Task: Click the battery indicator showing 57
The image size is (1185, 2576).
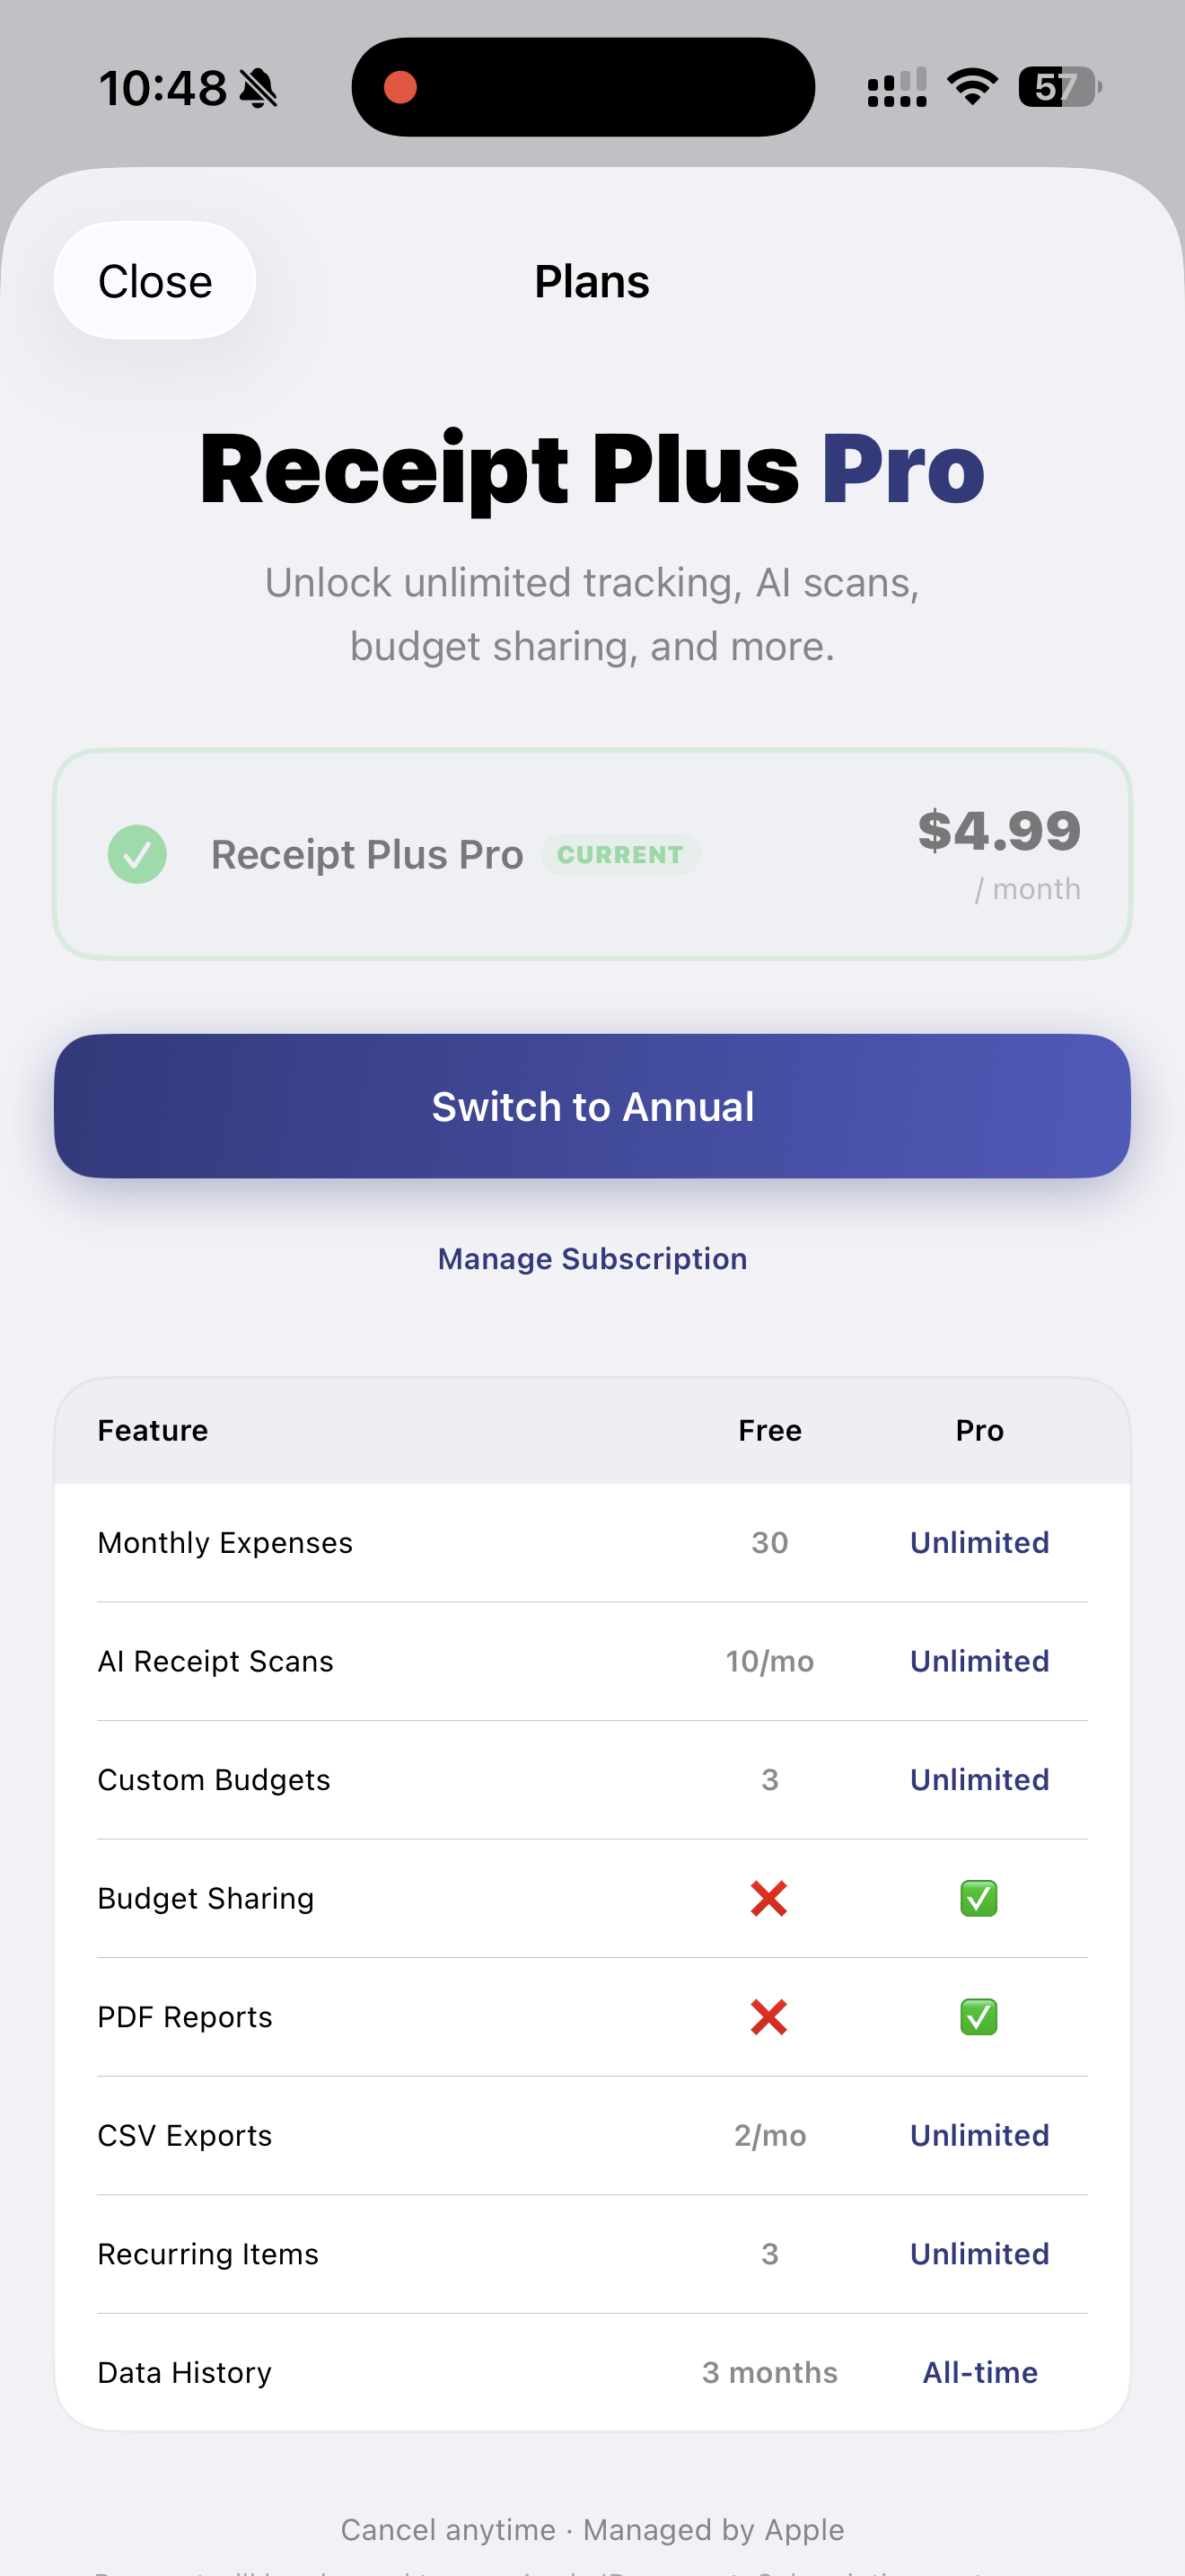Action: 1058,88
